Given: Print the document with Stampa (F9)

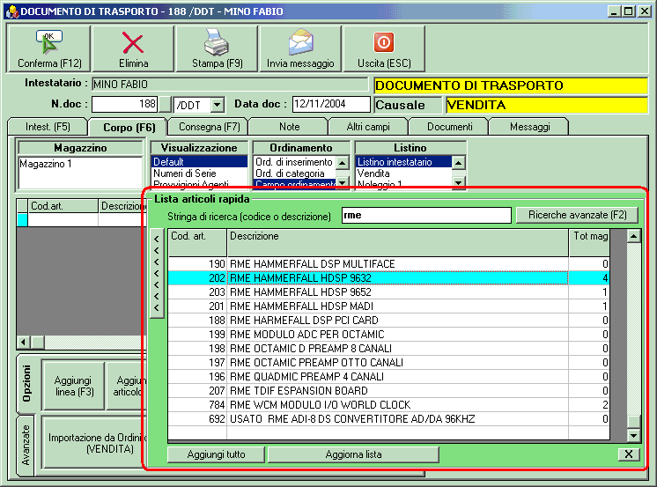Looking at the screenshot, I should point(217,48).
